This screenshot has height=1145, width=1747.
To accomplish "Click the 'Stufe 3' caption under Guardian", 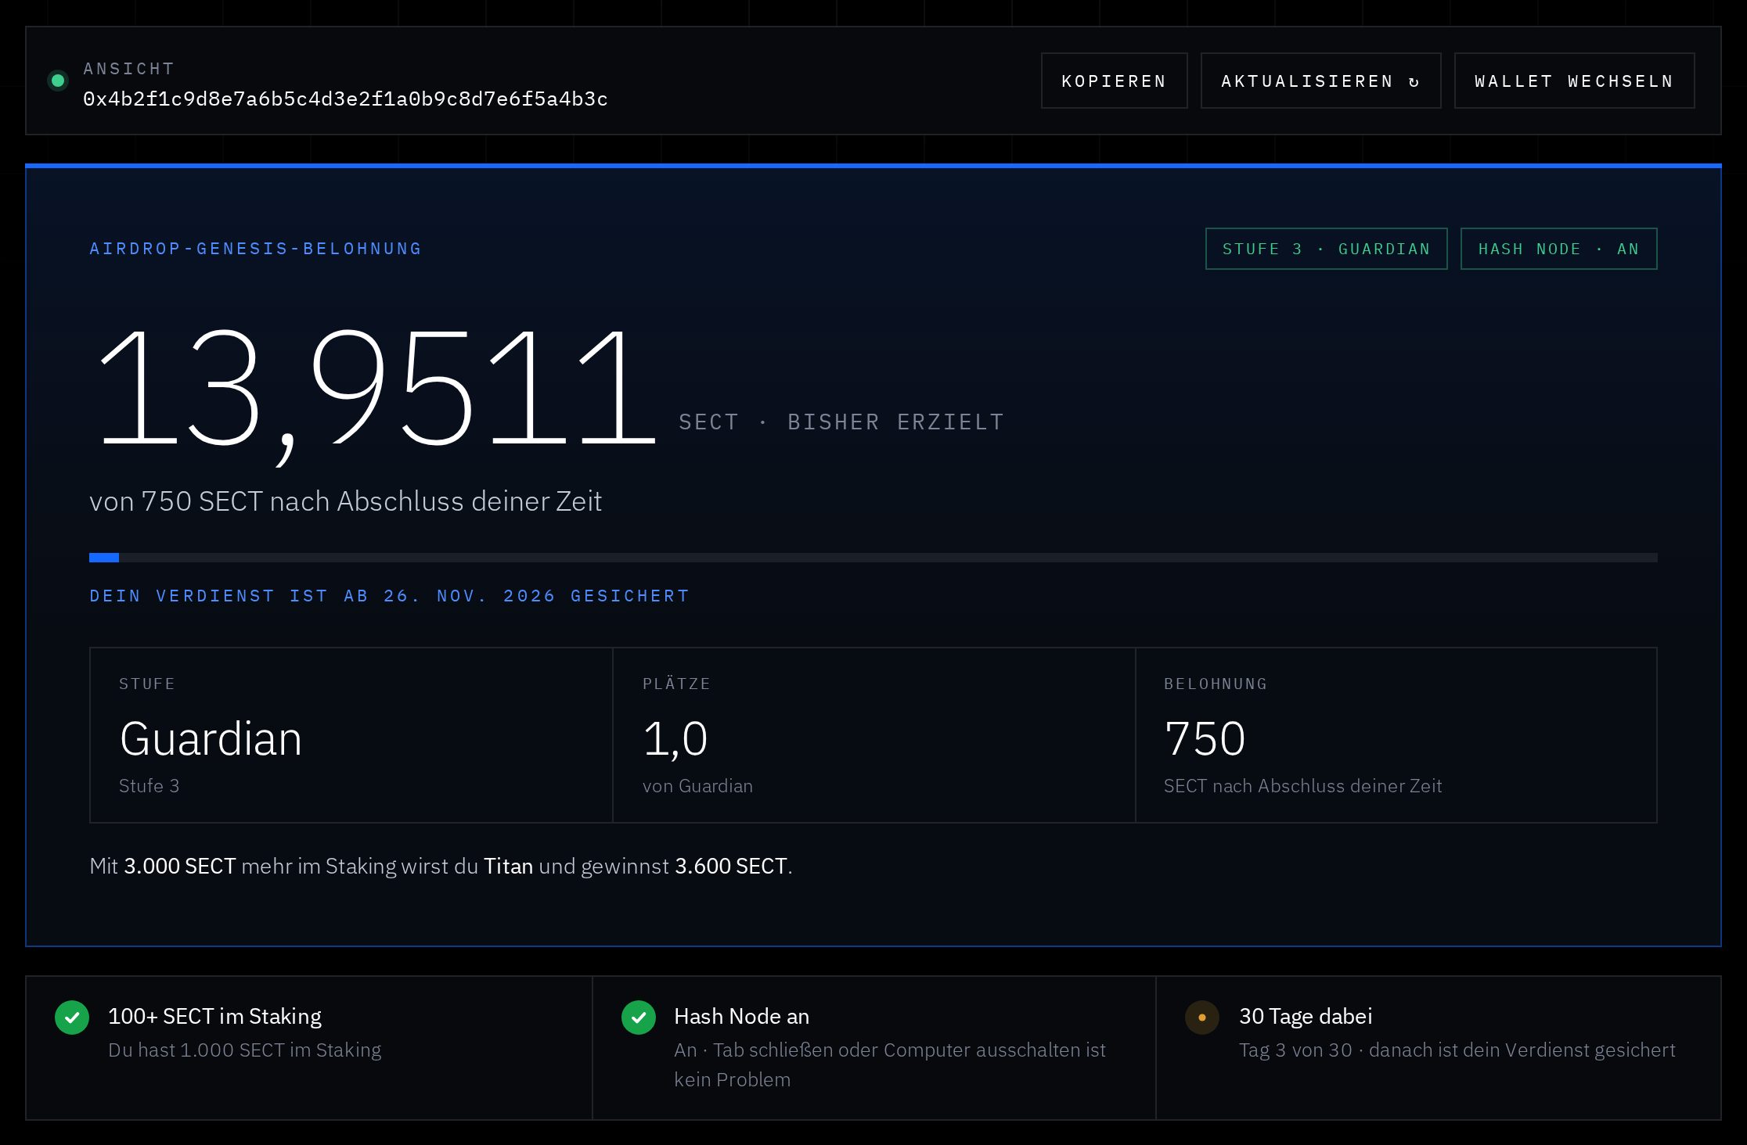I will point(149,786).
